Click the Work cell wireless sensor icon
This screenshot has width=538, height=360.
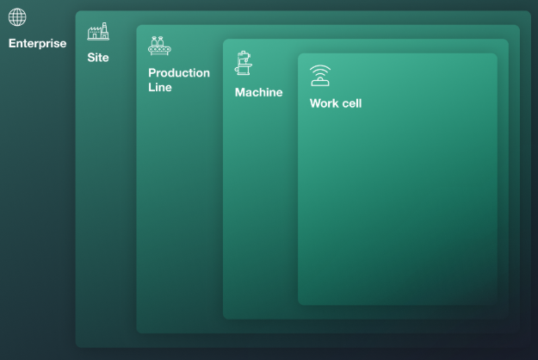320,76
